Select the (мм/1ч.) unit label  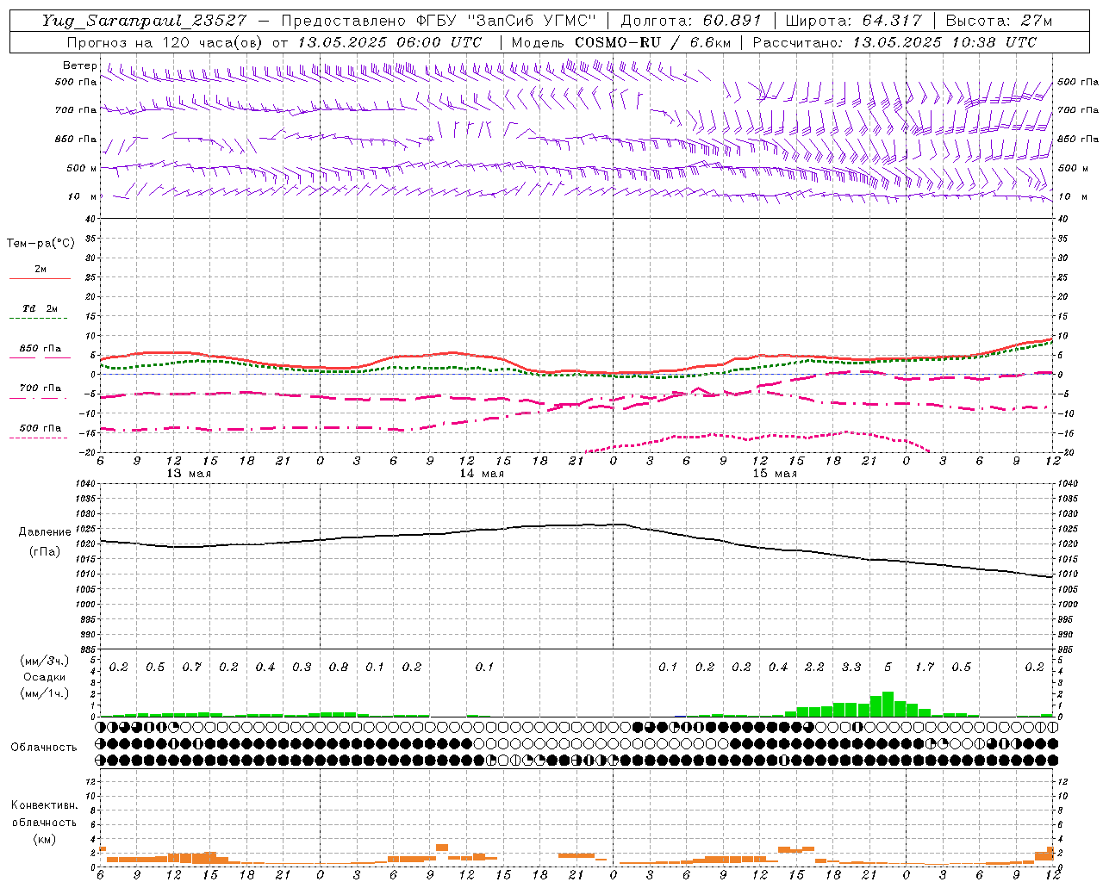click(45, 693)
